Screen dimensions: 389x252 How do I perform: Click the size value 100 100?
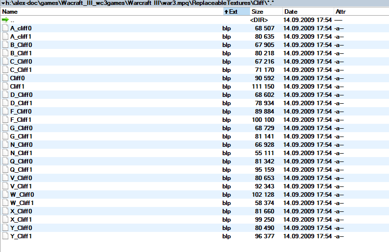click(263, 119)
